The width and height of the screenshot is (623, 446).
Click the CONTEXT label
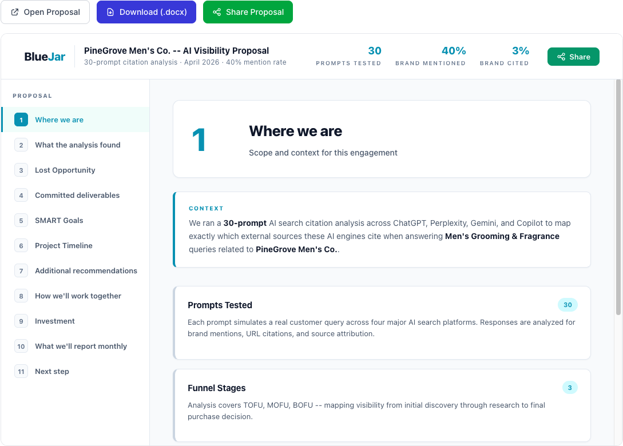coord(206,209)
